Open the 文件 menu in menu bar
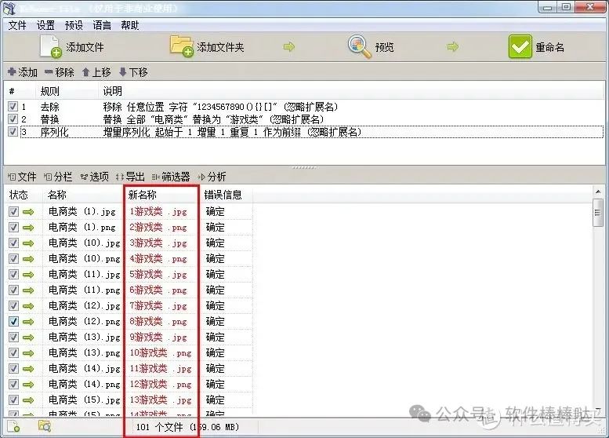This screenshot has height=438, width=609. (17, 26)
